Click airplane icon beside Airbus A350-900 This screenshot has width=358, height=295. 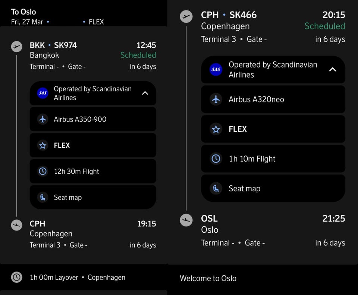[43, 119]
